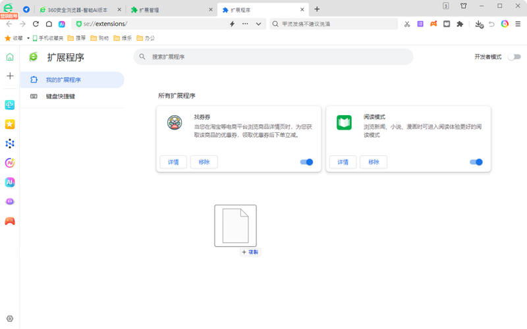Open the 推荐 bookmarks folder
Screen dimensions: 527x329
coord(76,38)
